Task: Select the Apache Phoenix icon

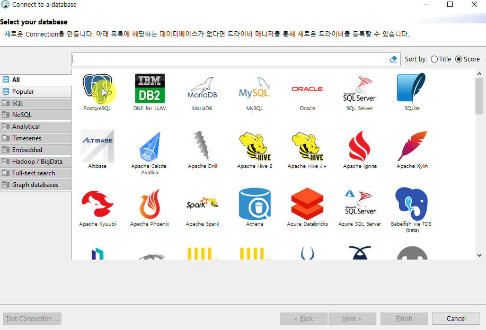Action: click(x=149, y=204)
